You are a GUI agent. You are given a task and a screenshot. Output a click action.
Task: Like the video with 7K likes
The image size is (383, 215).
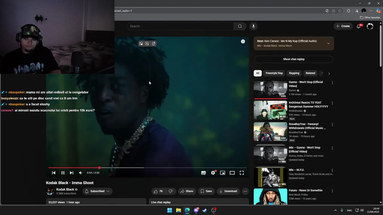click(x=158, y=191)
